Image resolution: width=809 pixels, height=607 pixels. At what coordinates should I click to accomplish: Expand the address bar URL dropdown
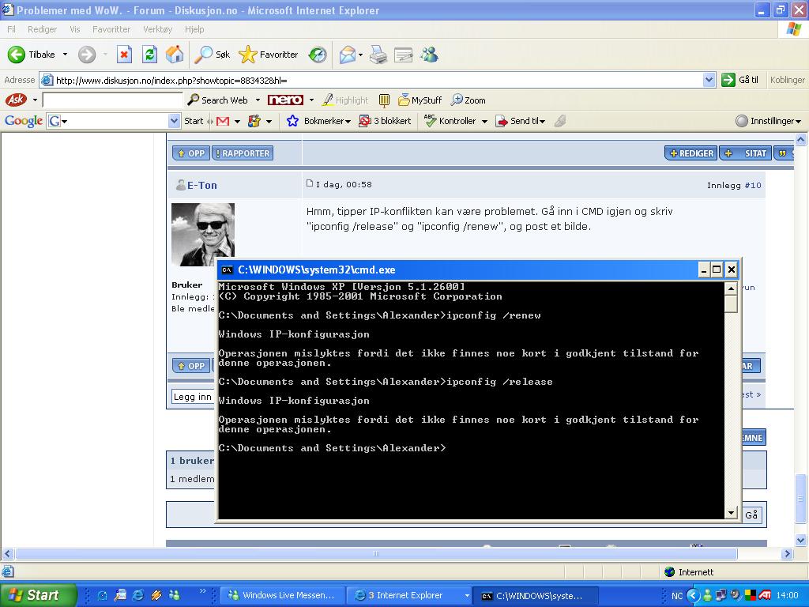(709, 80)
